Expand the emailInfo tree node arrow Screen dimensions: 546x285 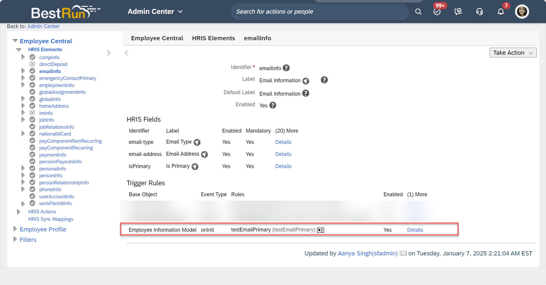point(23,71)
